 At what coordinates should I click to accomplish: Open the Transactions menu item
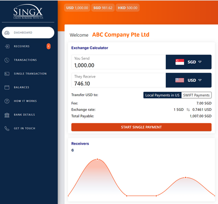[x=25, y=60]
